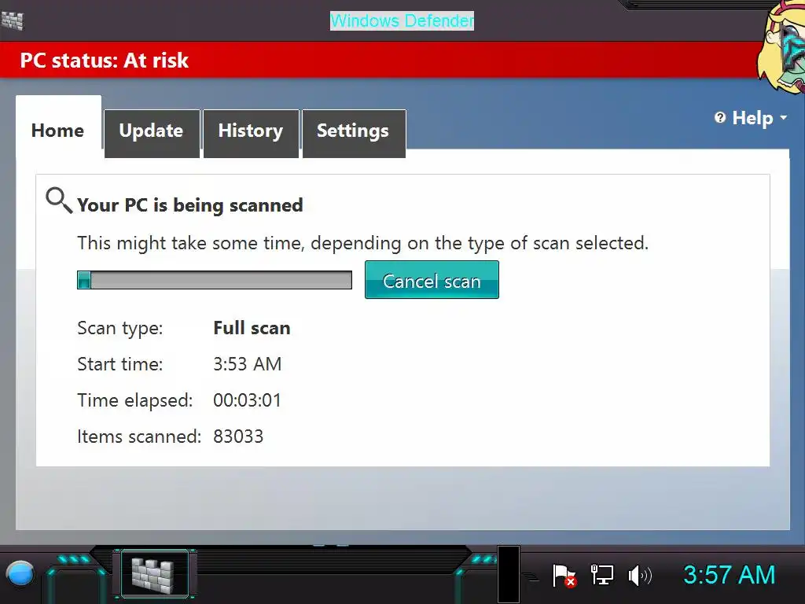Click the volume speaker tray icon

click(640, 575)
